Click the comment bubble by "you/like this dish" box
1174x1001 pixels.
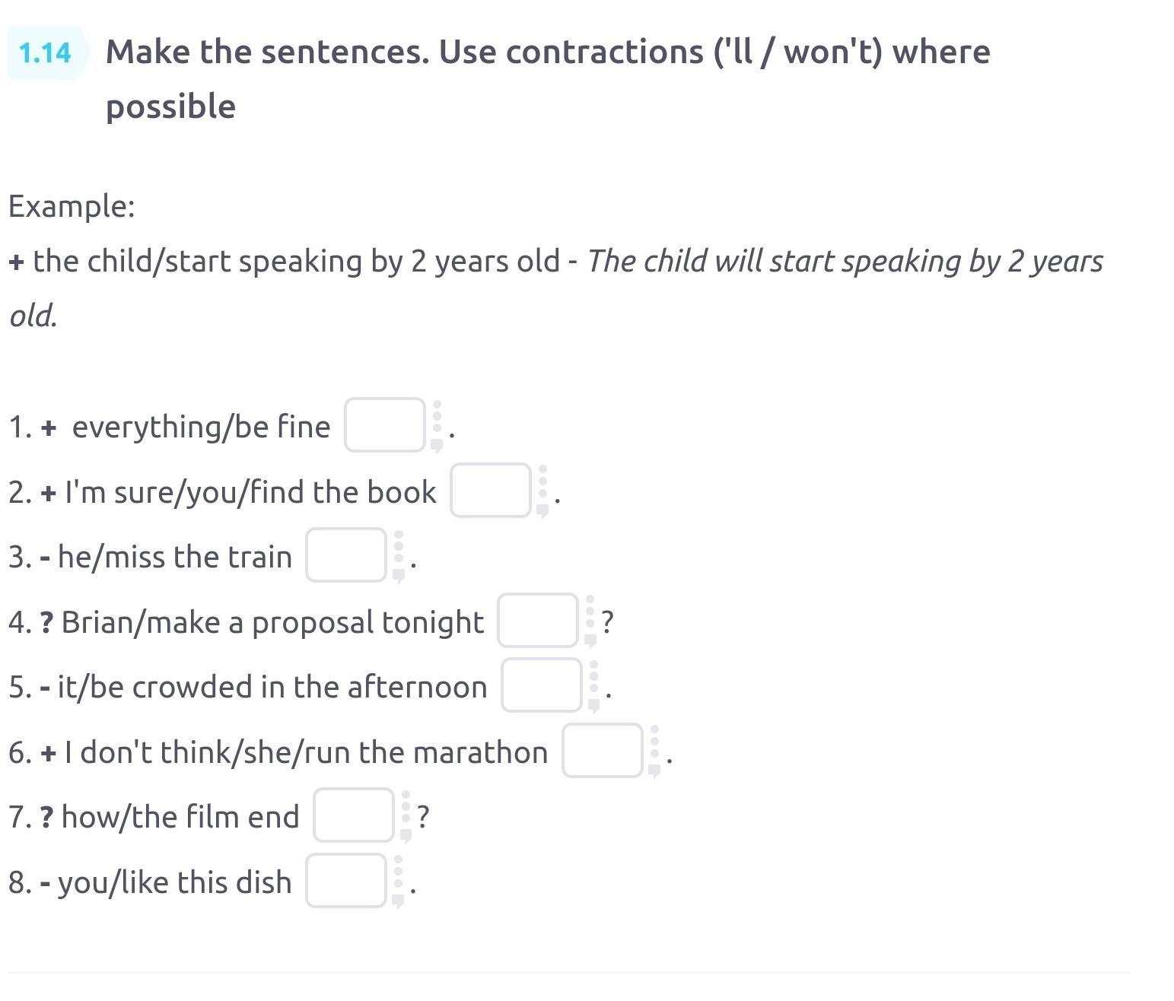[x=398, y=901]
